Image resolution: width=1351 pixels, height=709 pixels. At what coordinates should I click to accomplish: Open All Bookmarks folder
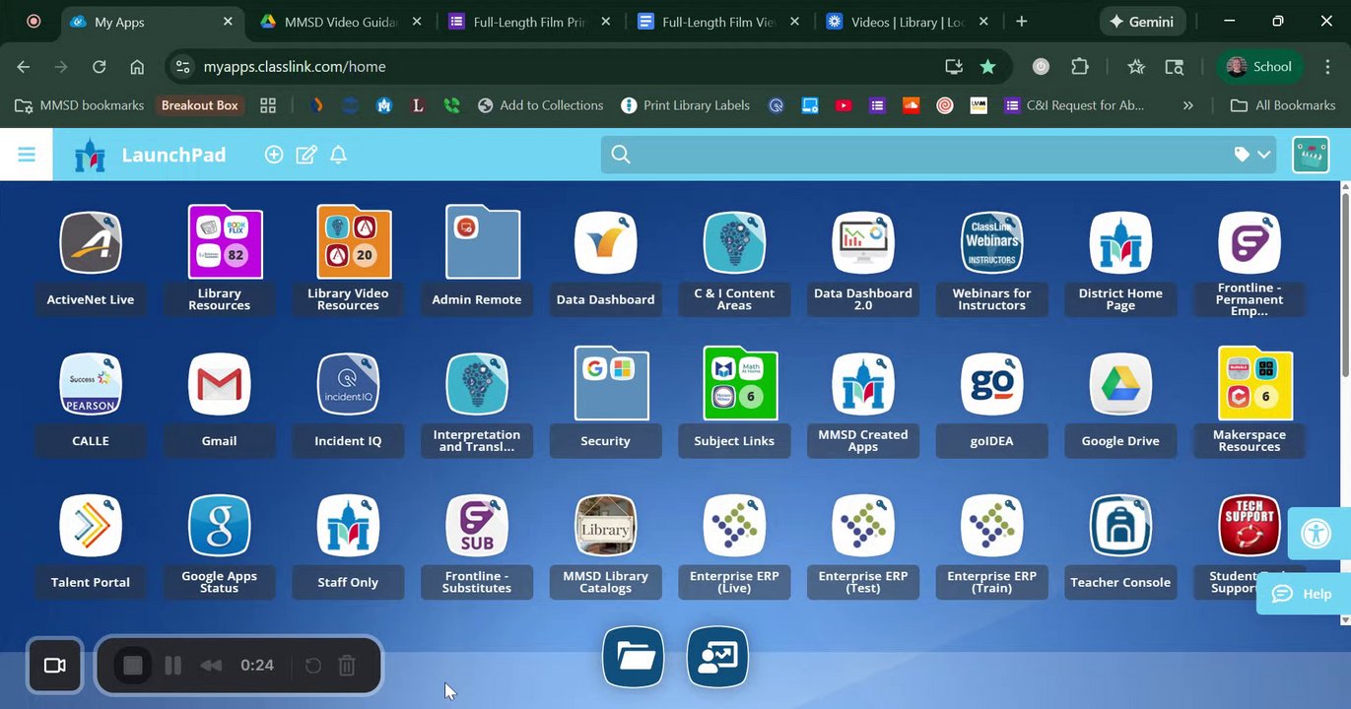[1283, 105]
